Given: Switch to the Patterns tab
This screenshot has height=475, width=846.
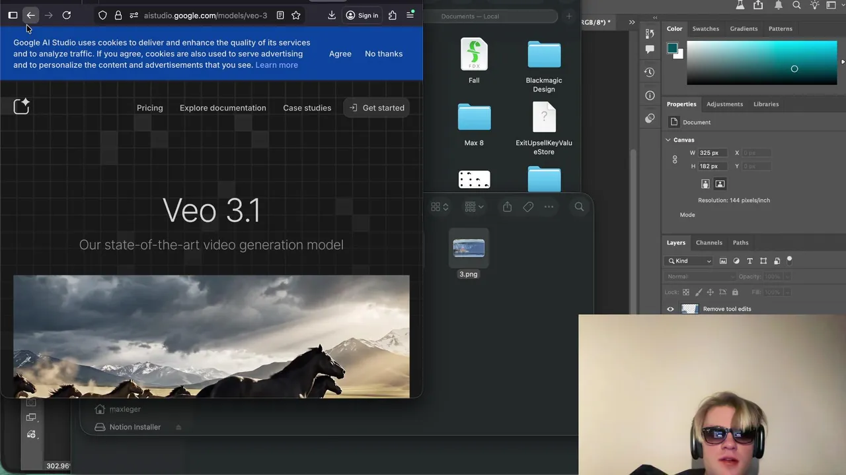Looking at the screenshot, I should pos(780,29).
